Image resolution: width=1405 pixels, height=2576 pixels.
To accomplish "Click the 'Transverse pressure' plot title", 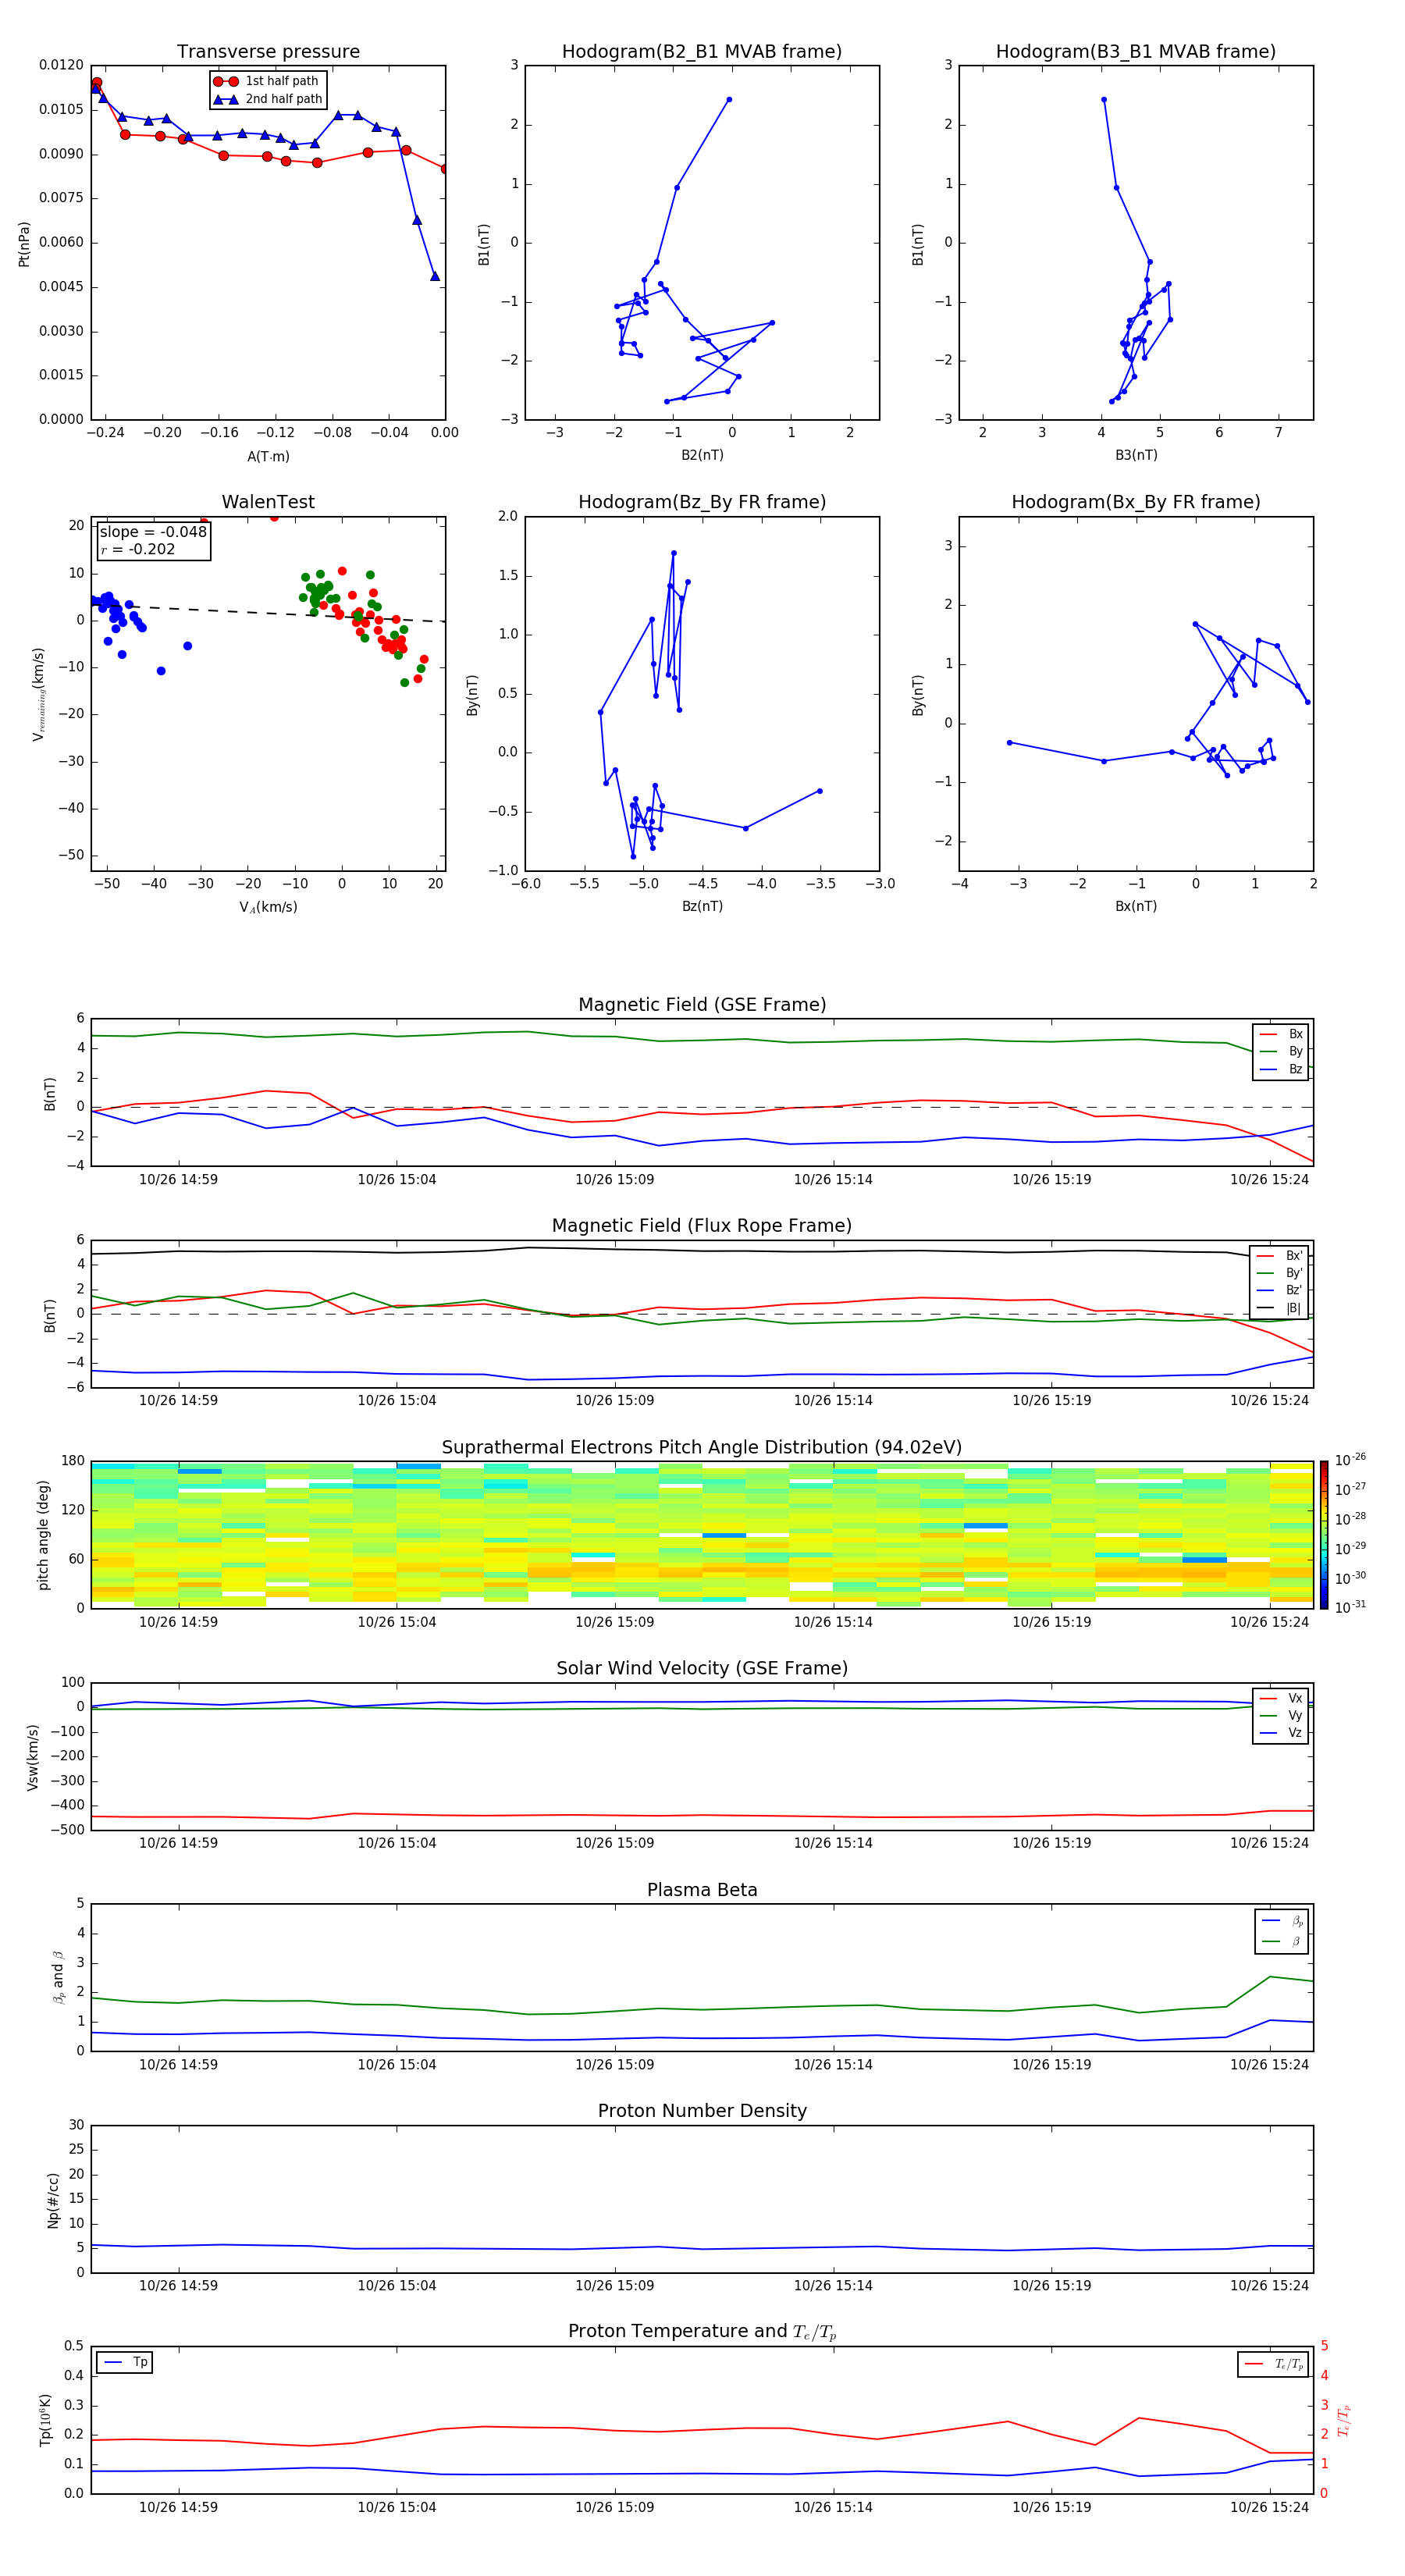I will (268, 51).
